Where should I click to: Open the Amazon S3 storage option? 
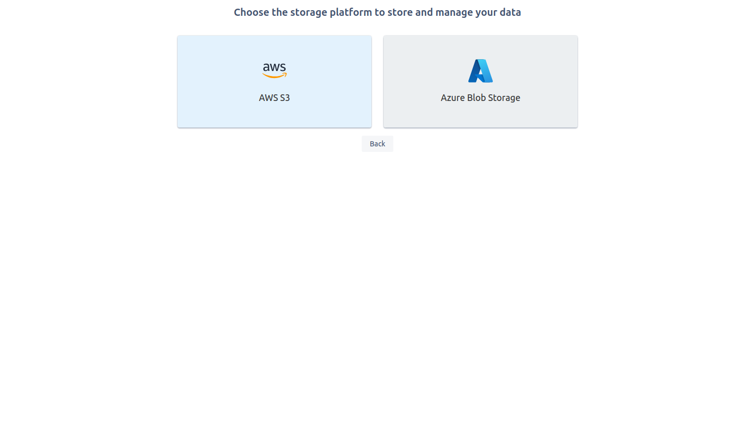tap(274, 82)
